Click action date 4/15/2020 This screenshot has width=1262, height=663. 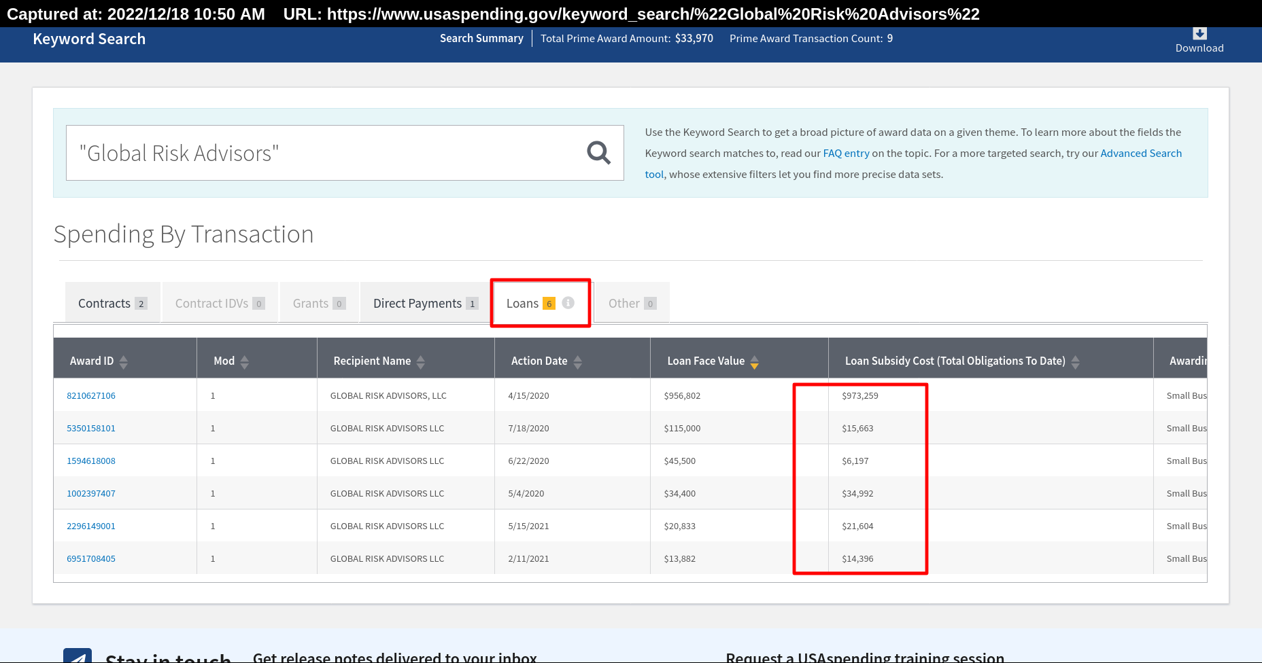click(x=528, y=395)
